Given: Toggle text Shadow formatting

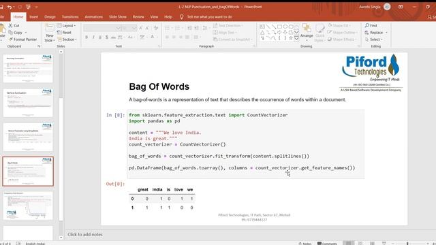Looking at the screenshot, I should click(x=106, y=37).
